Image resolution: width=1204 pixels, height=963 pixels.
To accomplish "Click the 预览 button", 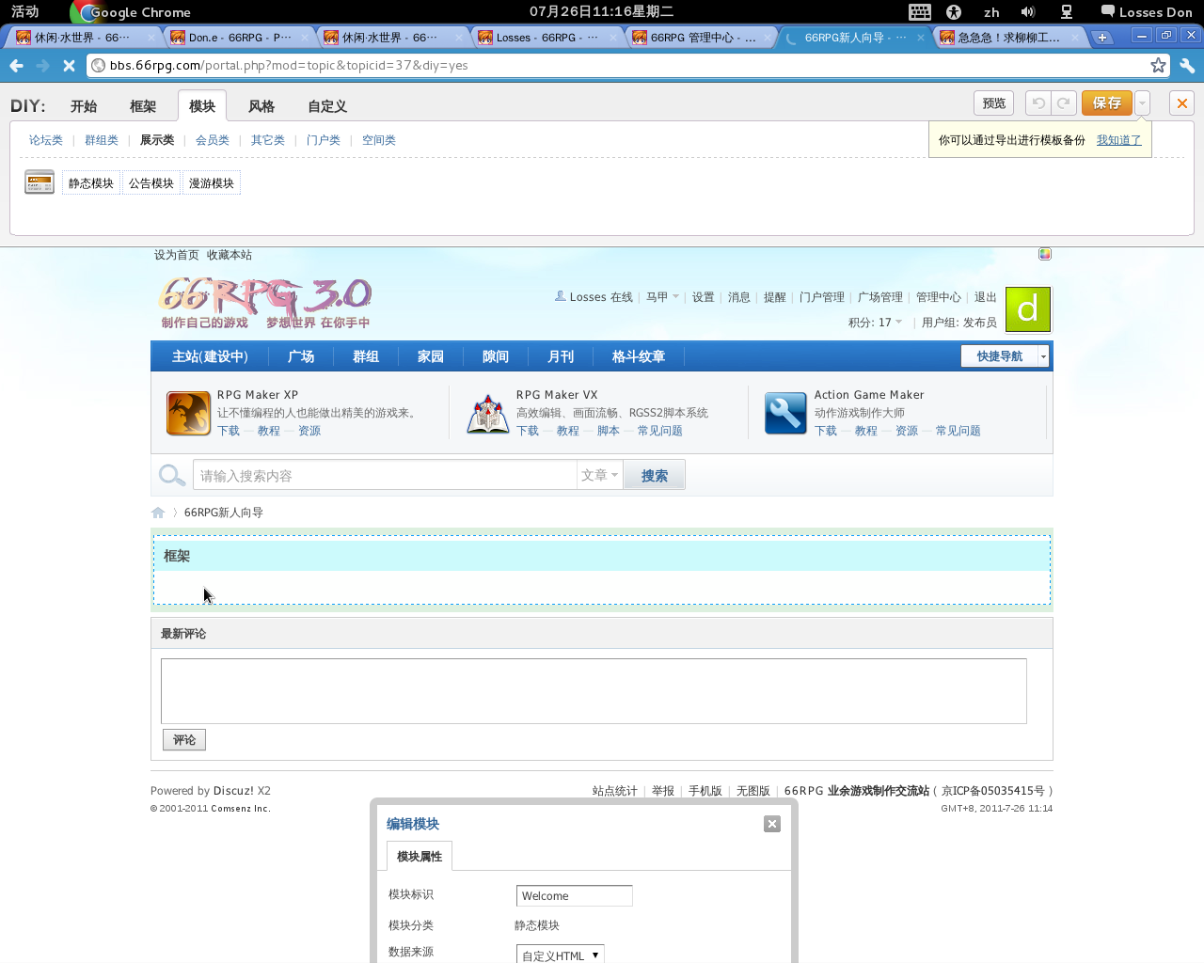I will [x=994, y=103].
